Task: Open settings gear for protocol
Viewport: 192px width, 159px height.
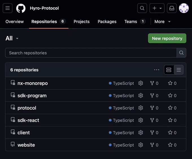Action: pos(141,108)
